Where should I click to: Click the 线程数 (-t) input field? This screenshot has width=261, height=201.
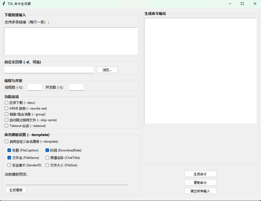click(35, 87)
